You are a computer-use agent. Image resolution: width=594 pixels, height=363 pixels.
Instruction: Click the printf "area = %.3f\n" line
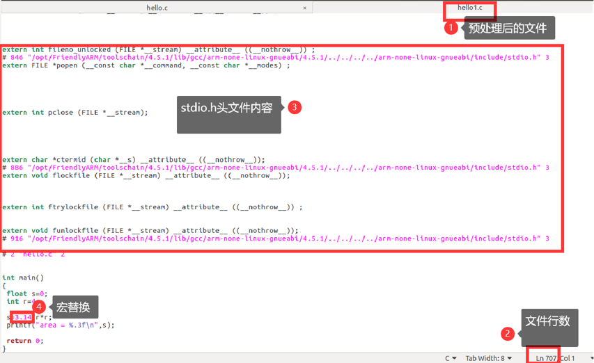coord(60,325)
